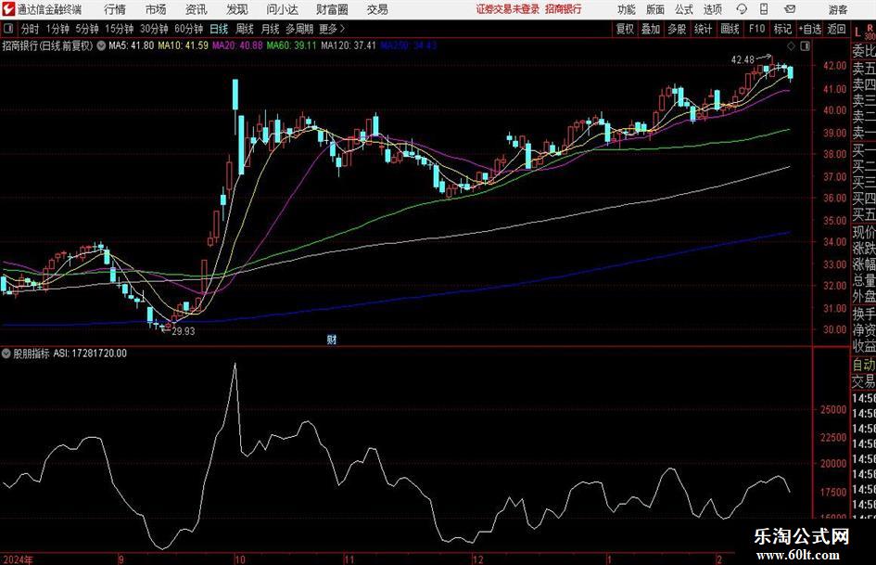Click the 叠加 overlay button

tap(651, 29)
